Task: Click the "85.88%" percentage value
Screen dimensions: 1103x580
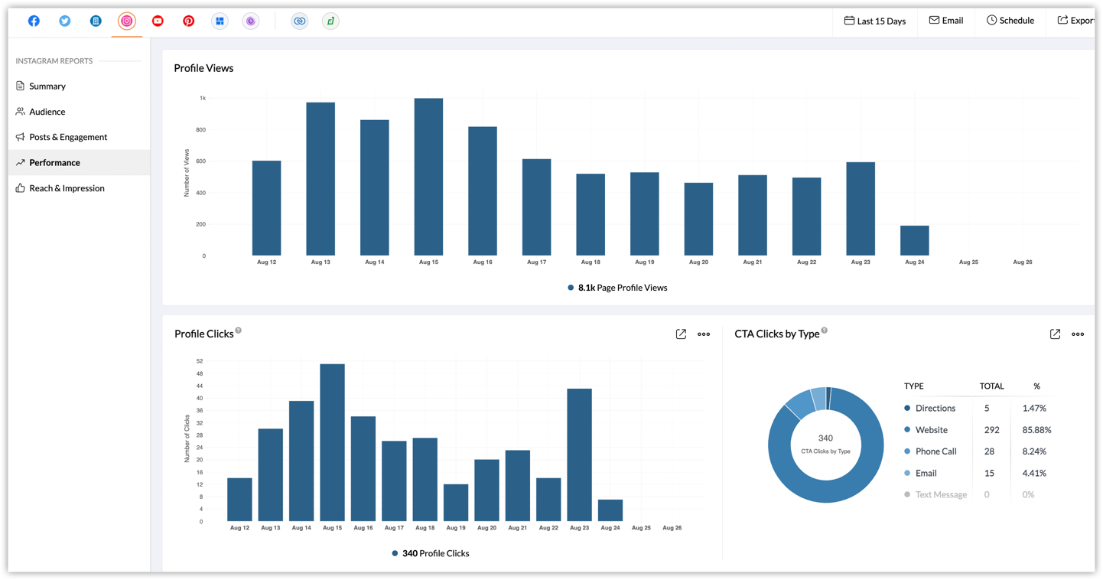Action: click(x=1036, y=430)
